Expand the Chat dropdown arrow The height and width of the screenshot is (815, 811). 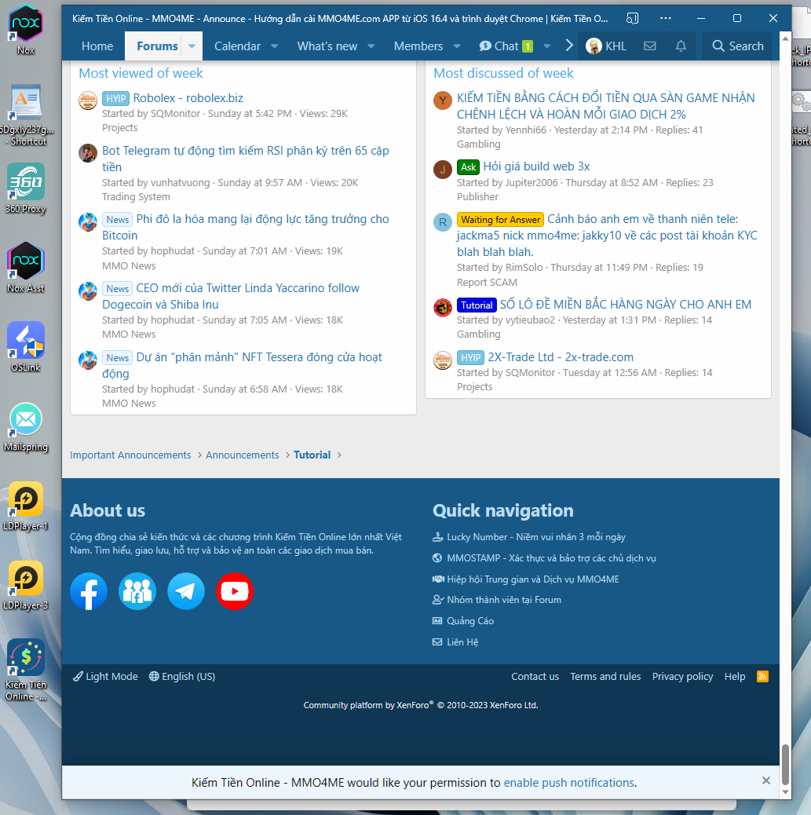(x=547, y=46)
